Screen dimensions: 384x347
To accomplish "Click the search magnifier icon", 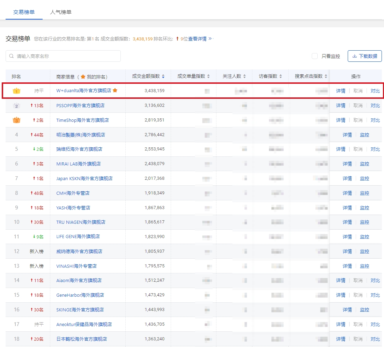I will click(x=11, y=56).
